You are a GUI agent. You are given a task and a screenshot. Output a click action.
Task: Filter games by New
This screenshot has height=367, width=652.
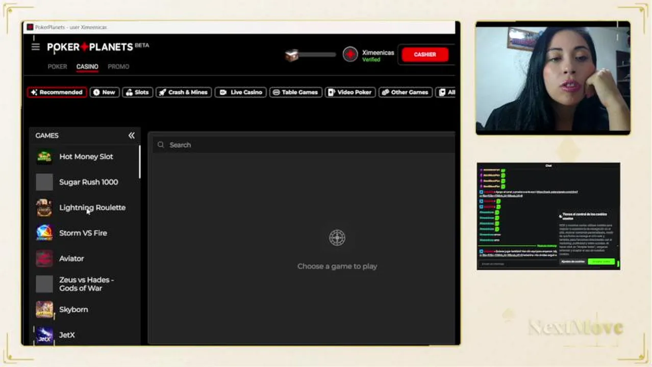coord(105,92)
